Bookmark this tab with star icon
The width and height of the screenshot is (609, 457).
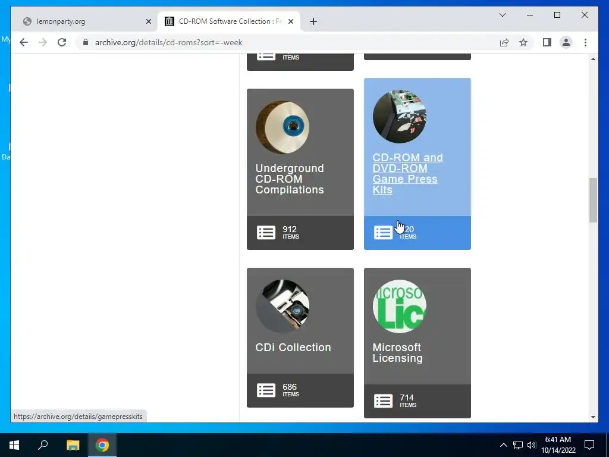pyautogui.click(x=523, y=42)
